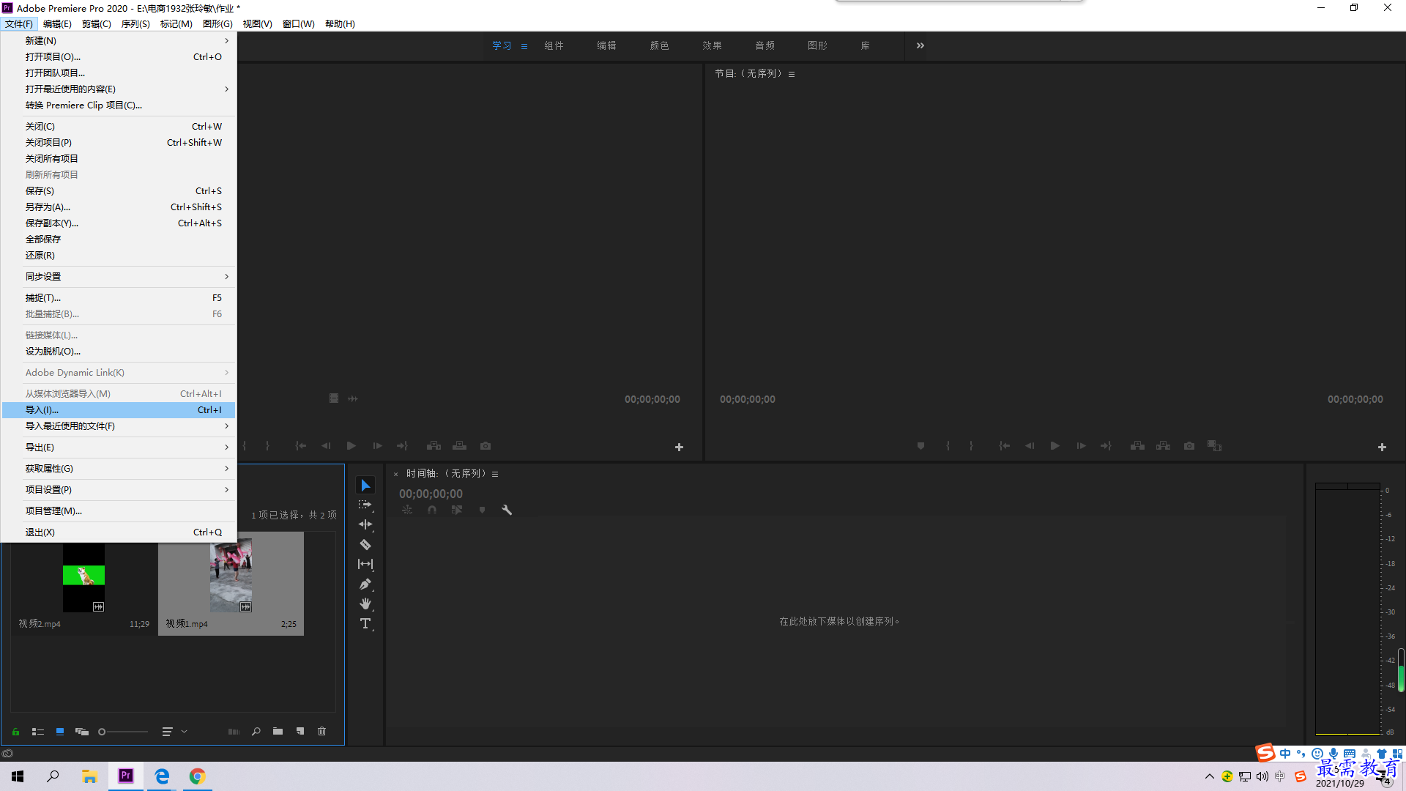1406x791 pixels.
Task: Click Extract button in program monitor
Action: tap(1163, 446)
